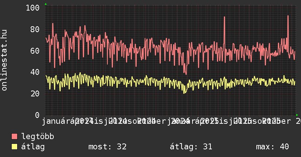The width and height of the screenshot is (301, 157).
Task: Click the red legtöbb legend swatch
Action: 15,137
